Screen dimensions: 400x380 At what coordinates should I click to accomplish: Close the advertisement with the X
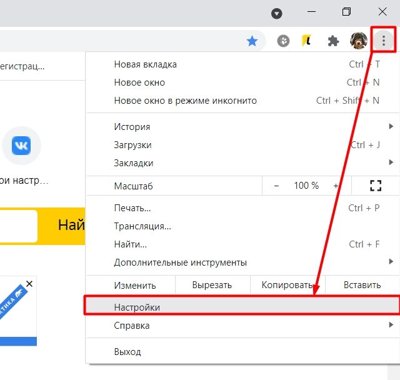[x=29, y=284]
